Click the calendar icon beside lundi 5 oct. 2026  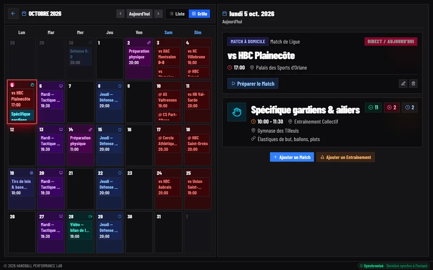[224, 13]
